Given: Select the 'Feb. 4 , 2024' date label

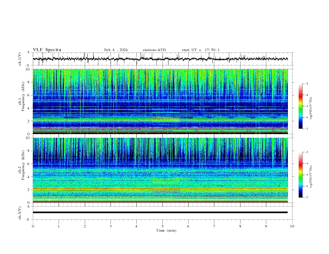Looking at the screenshot, I should [116, 50].
